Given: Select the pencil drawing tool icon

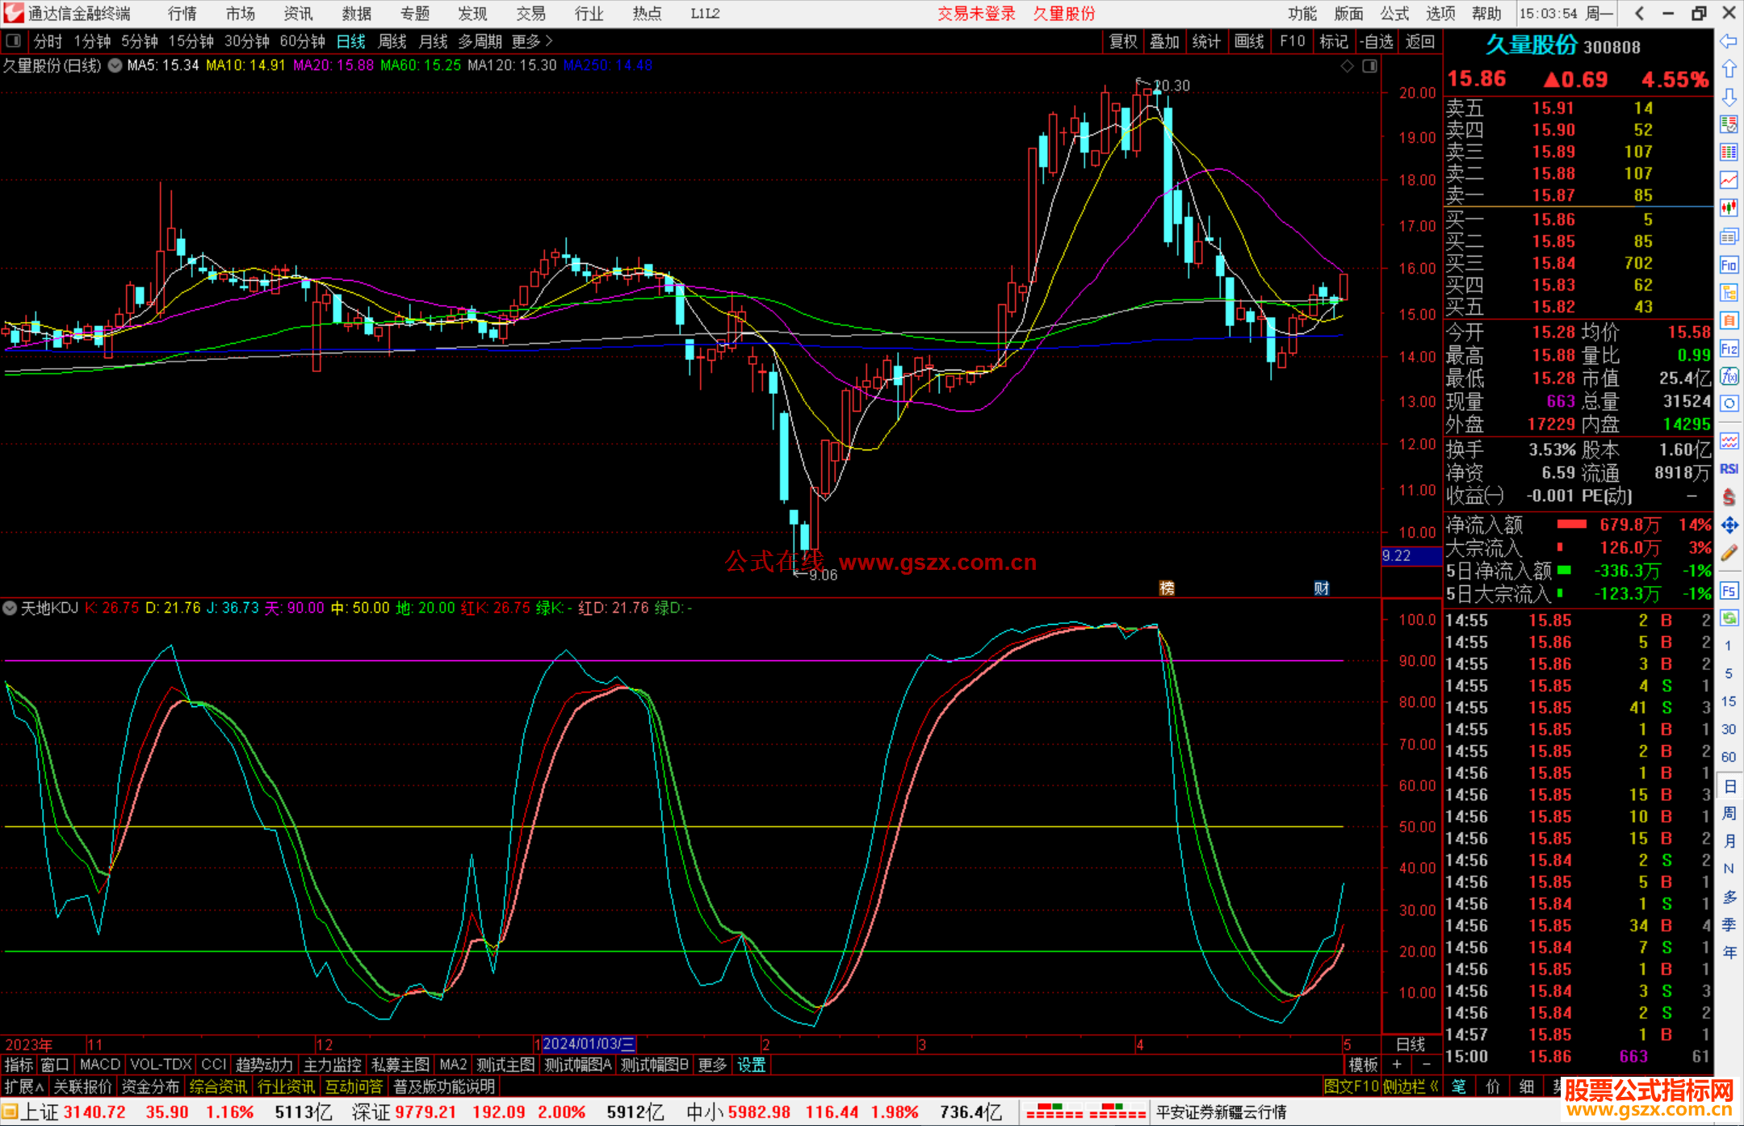Looking at the screenshot, I should [1729, 554].
